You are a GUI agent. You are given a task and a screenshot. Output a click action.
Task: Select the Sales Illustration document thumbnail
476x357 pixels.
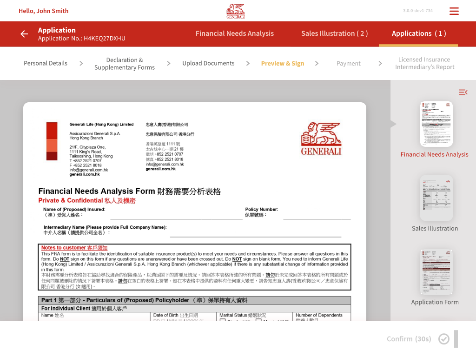(x=436, y=198)
